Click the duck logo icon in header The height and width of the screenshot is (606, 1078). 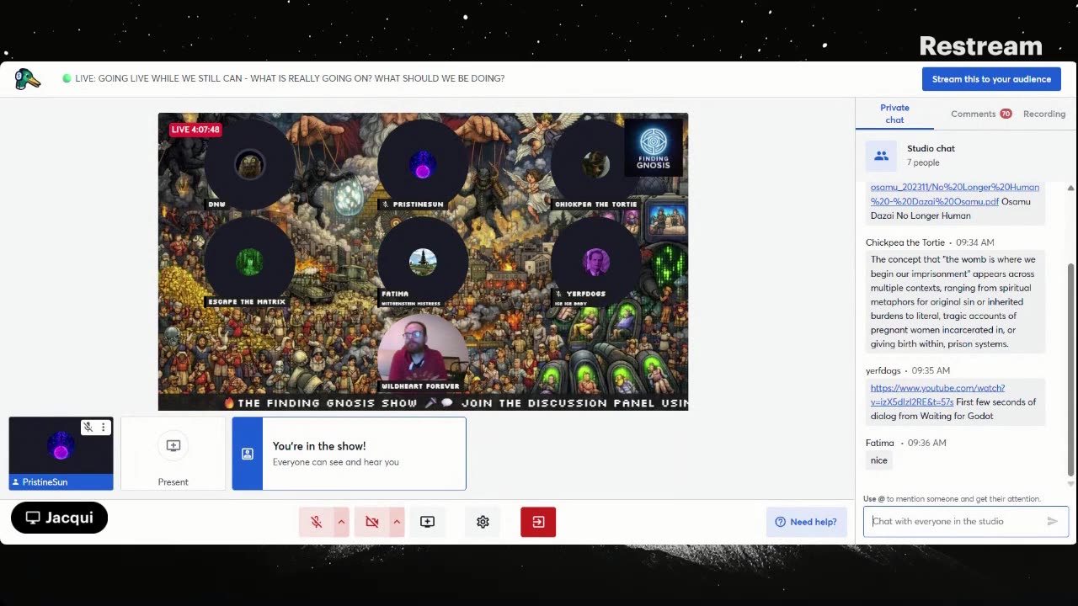click(x=27, y=79)
